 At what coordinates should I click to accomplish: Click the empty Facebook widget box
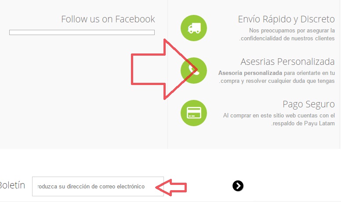pyautogui.click(x=82, y=32)
